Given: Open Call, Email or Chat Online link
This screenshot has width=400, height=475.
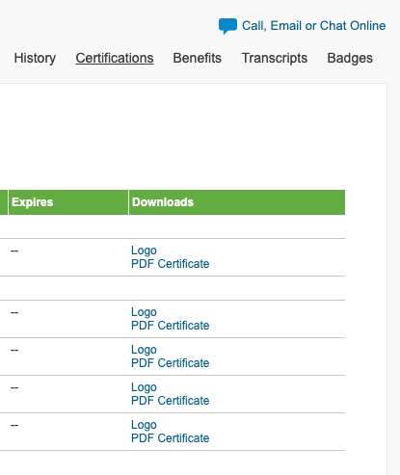Looking at the screenshot, I should click(313, 26).
